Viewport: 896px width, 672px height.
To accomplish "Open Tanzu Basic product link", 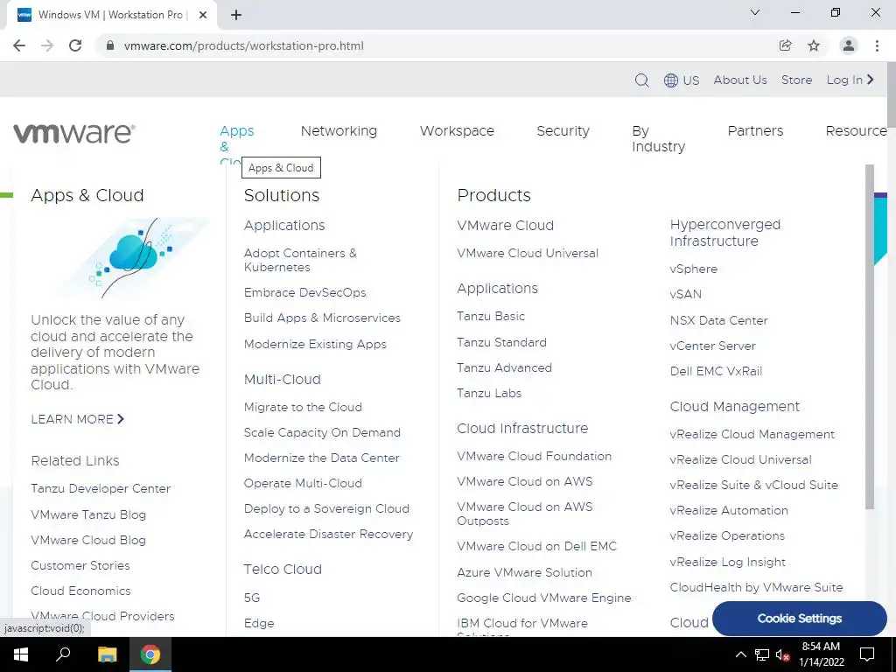I will (490, 316).
